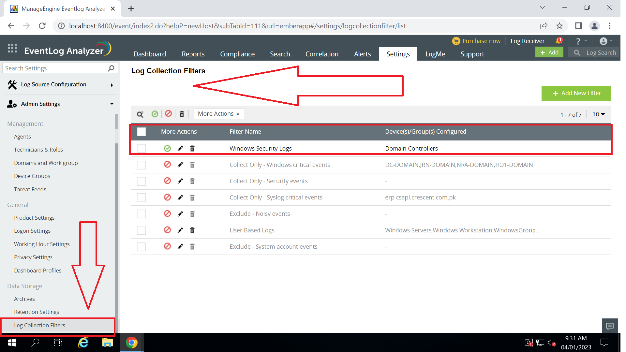
Task: Change rows per page dropdown showing 10
Action: coord(598,114)
